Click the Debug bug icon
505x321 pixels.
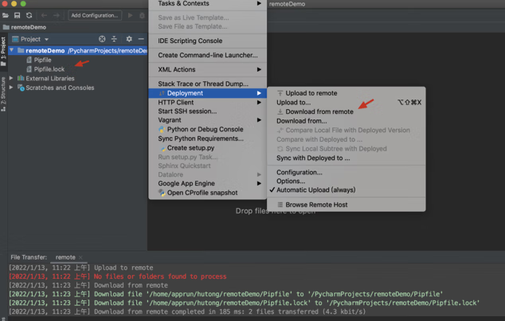click(x=142, y=15)
